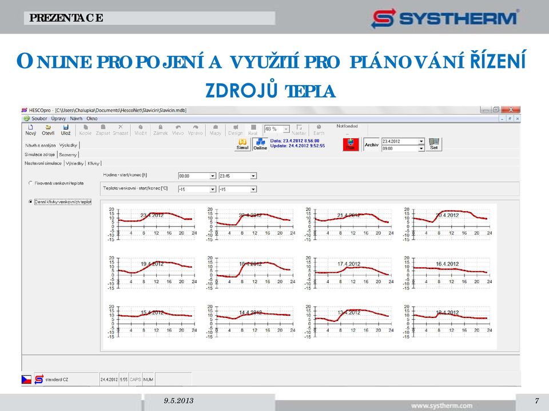Click the Simul simulation icon
The width and height of the screenshot is (549, 411).
242,144
